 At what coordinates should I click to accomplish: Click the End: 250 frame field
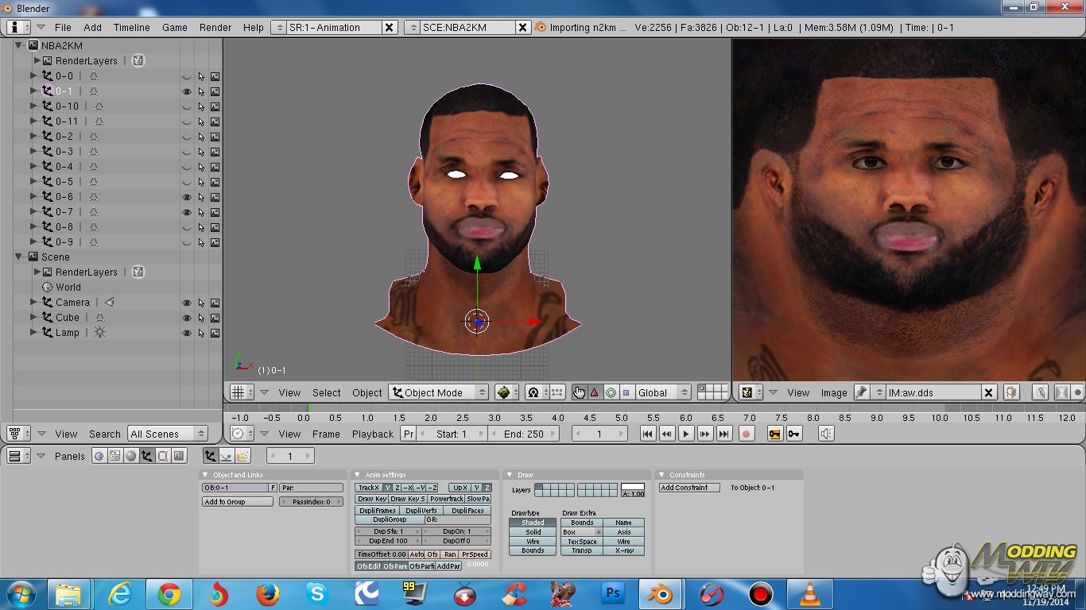(523, 434)
